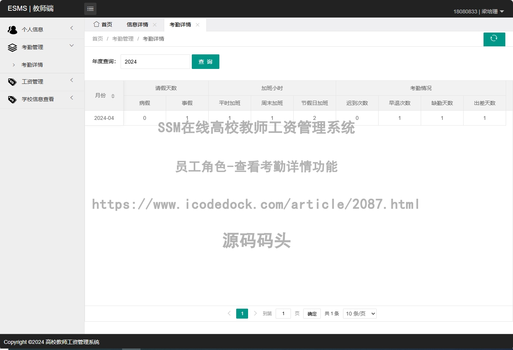Click the 考勤管理 layers icon
The height and width of the screenshot is (350, 513).
click(13, 47)
